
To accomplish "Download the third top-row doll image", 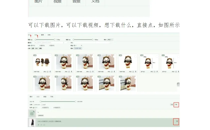I will (93, 72).
